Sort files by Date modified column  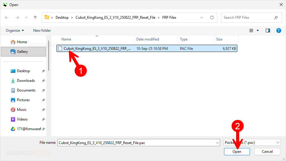(x=148, y=39)
